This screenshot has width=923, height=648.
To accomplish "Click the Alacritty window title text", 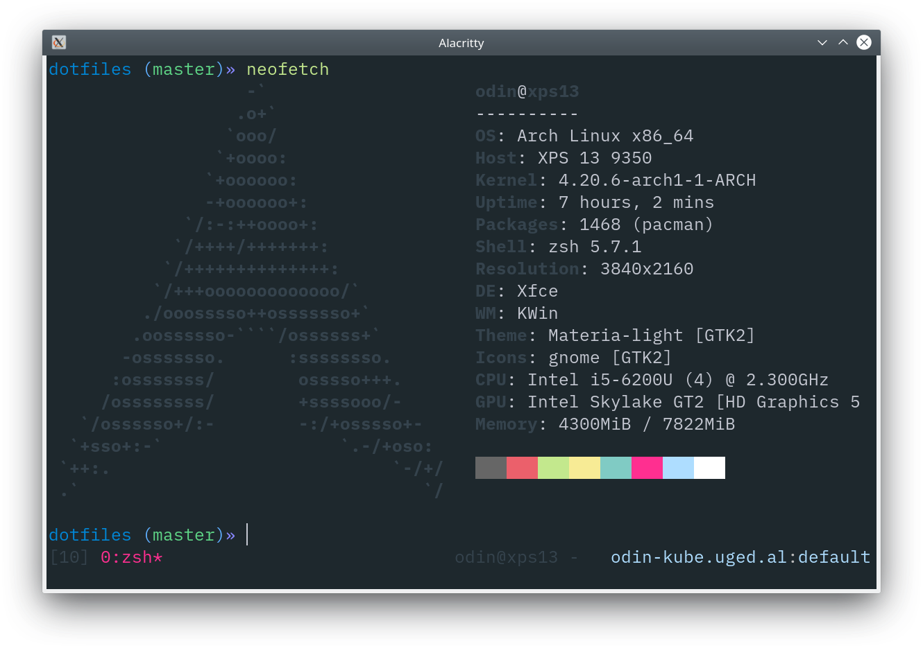I will 461,43.
